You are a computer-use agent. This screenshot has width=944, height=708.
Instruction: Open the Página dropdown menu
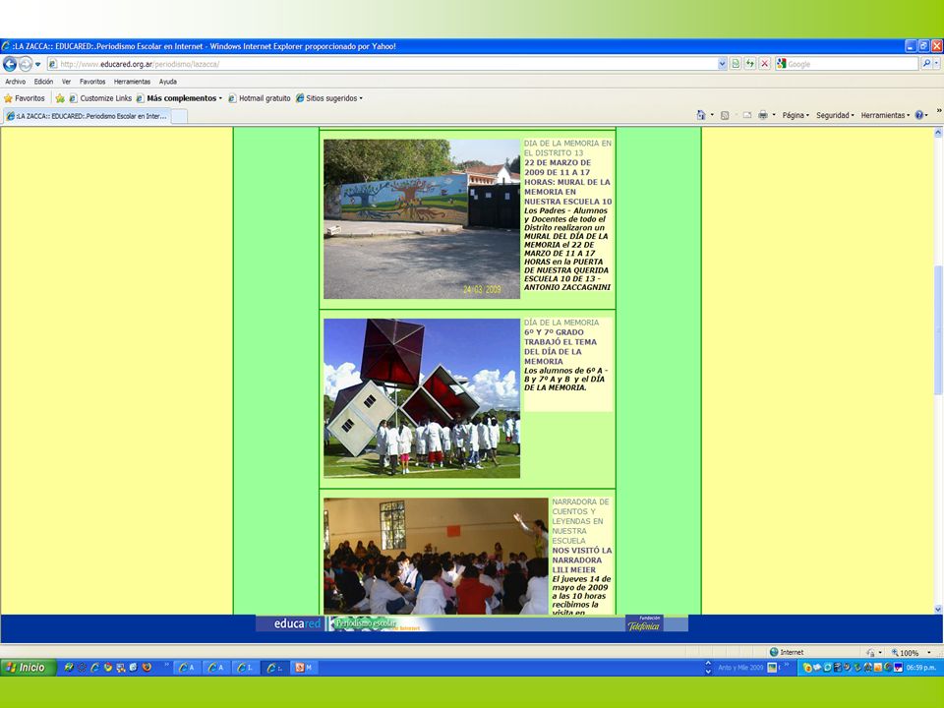click(x=796, y=115)
